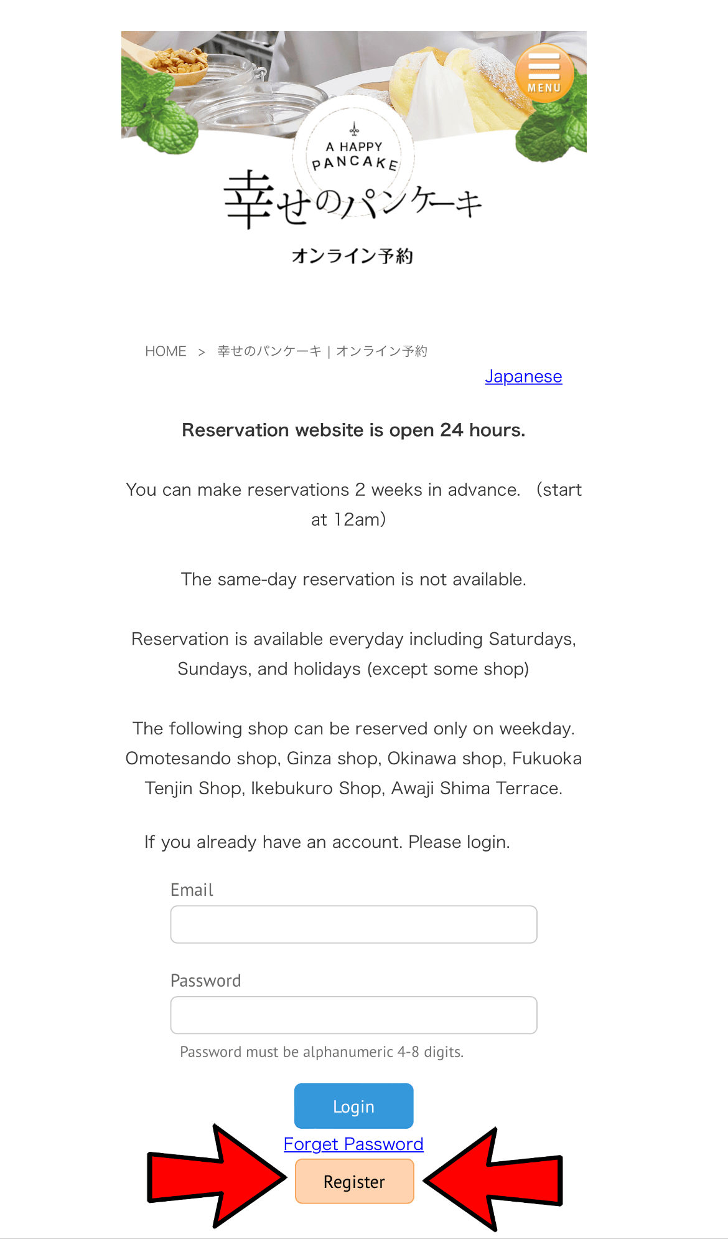
Task: Click the orange Register button
Action: [354, 1182]
